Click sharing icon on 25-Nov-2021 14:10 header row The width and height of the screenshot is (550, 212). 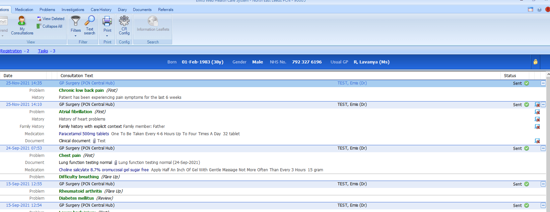[x=537, y=104]
